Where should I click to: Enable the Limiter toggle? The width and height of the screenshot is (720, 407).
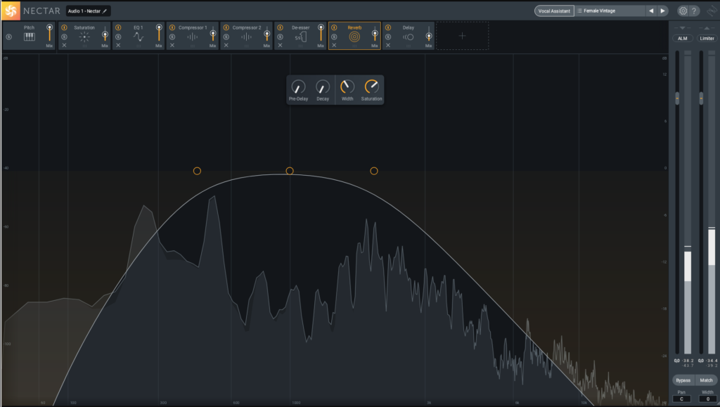point(707,39)
